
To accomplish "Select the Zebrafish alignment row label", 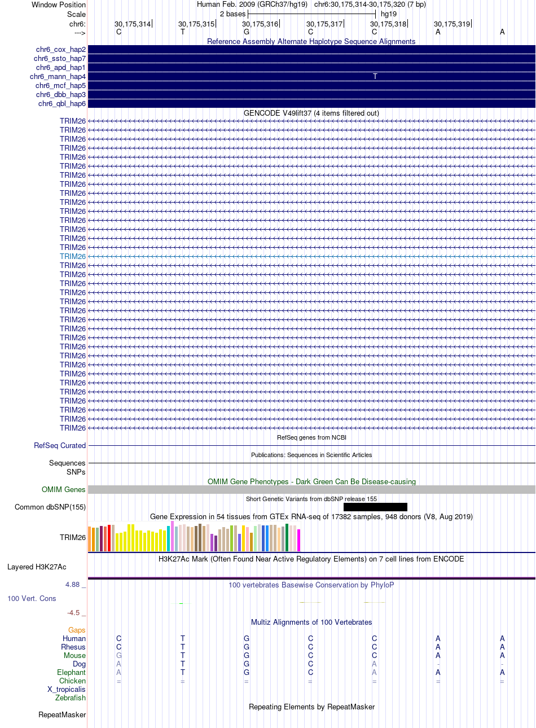I will point(71,698).
